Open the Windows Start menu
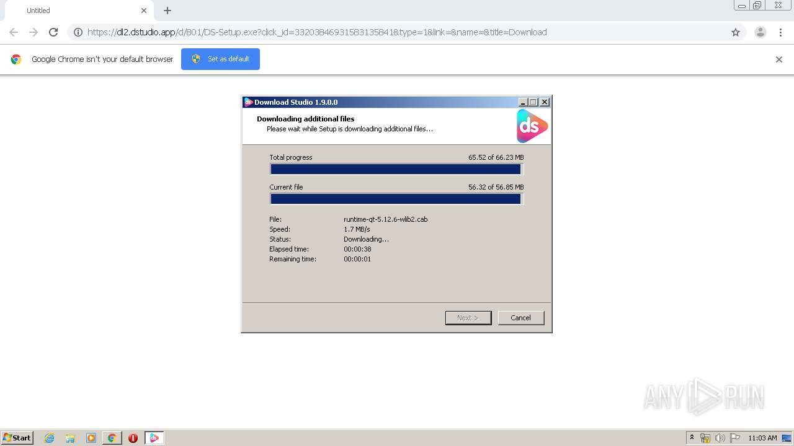The height and width of the screenshot is (446, 794). (x=17, y=437)
